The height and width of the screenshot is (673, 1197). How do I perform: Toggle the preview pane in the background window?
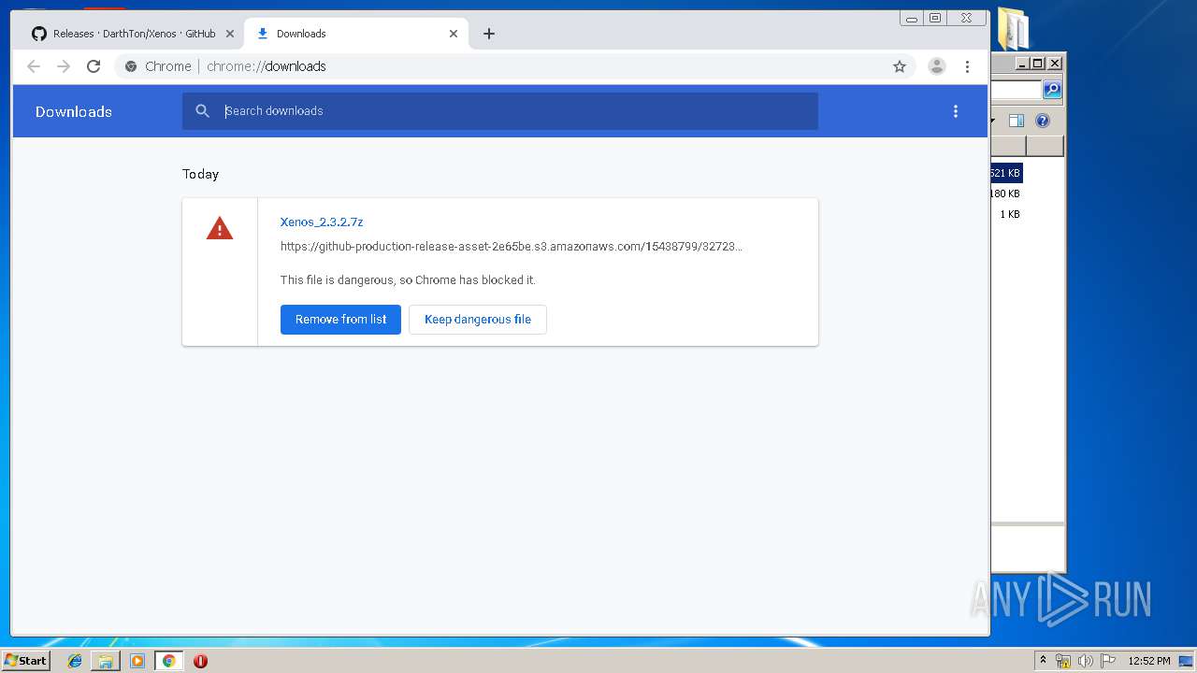click(x=1017, y=121)
